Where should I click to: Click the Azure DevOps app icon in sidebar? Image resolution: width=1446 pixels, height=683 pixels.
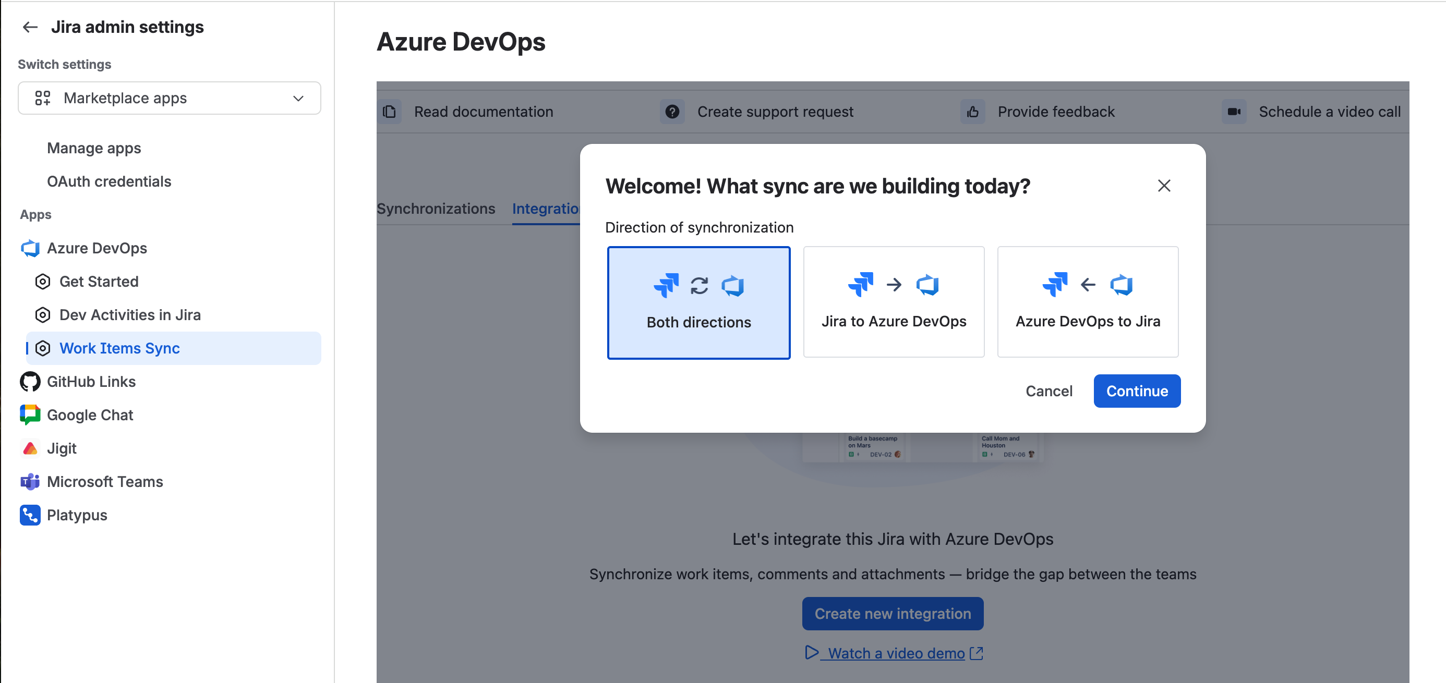[x=30, y=248]
